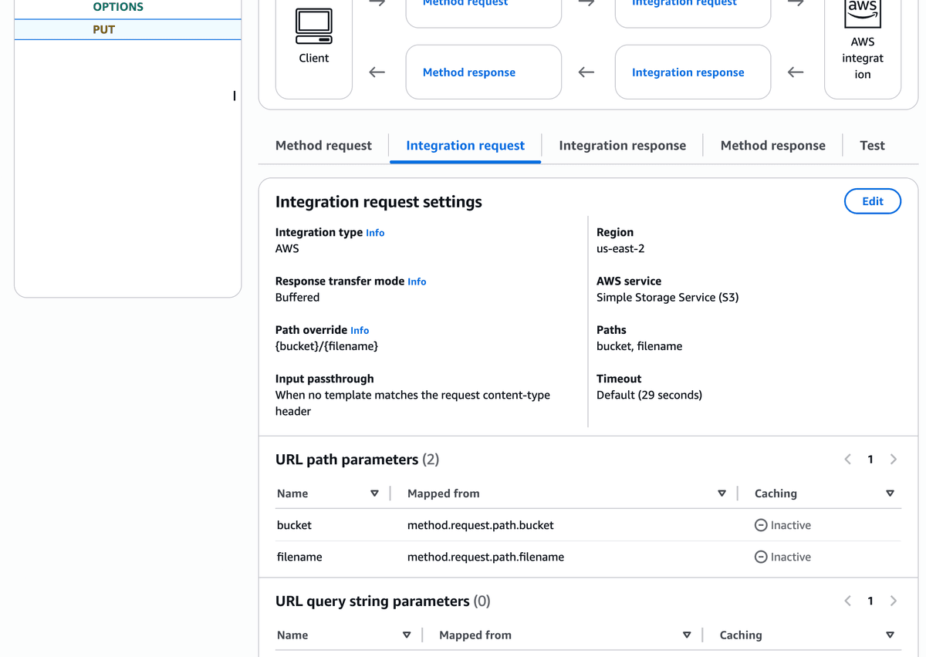The height and width of the screenshot is (657, 926).
Task: Click the Inactive icon in filename row
Action: coord(761,557)
